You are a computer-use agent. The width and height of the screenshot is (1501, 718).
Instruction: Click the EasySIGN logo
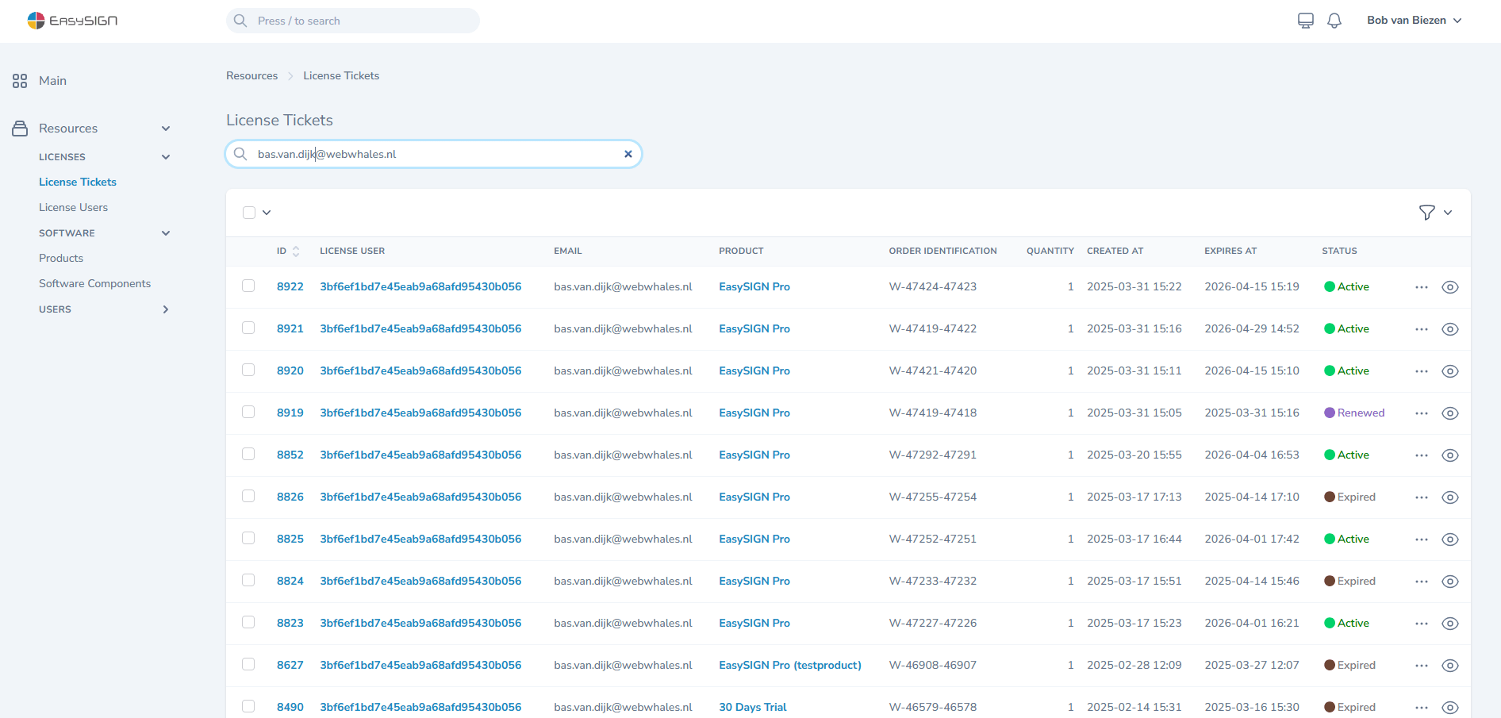tap(72, 21)
